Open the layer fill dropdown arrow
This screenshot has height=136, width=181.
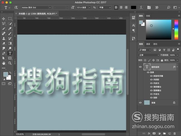click(x=177, y=60)
